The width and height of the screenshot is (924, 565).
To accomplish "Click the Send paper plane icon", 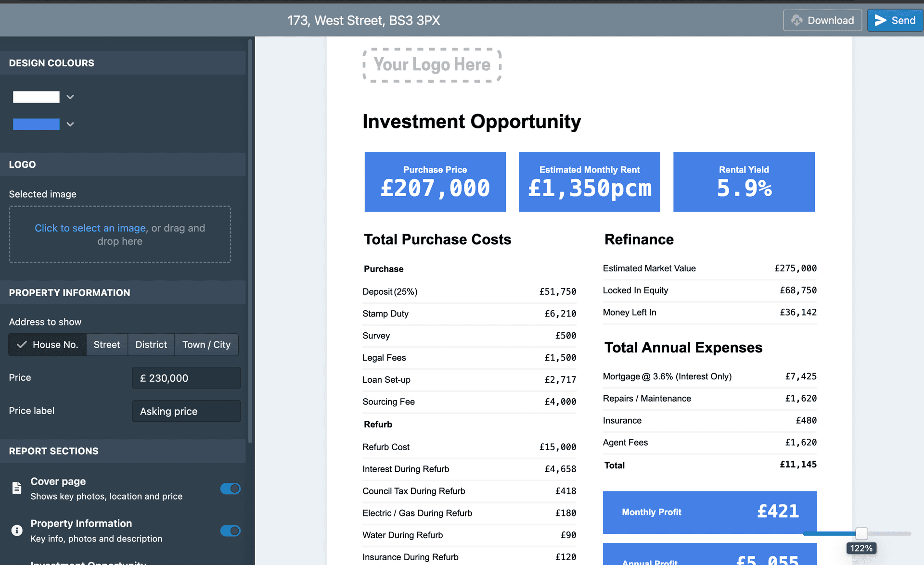I will [880, 20].
